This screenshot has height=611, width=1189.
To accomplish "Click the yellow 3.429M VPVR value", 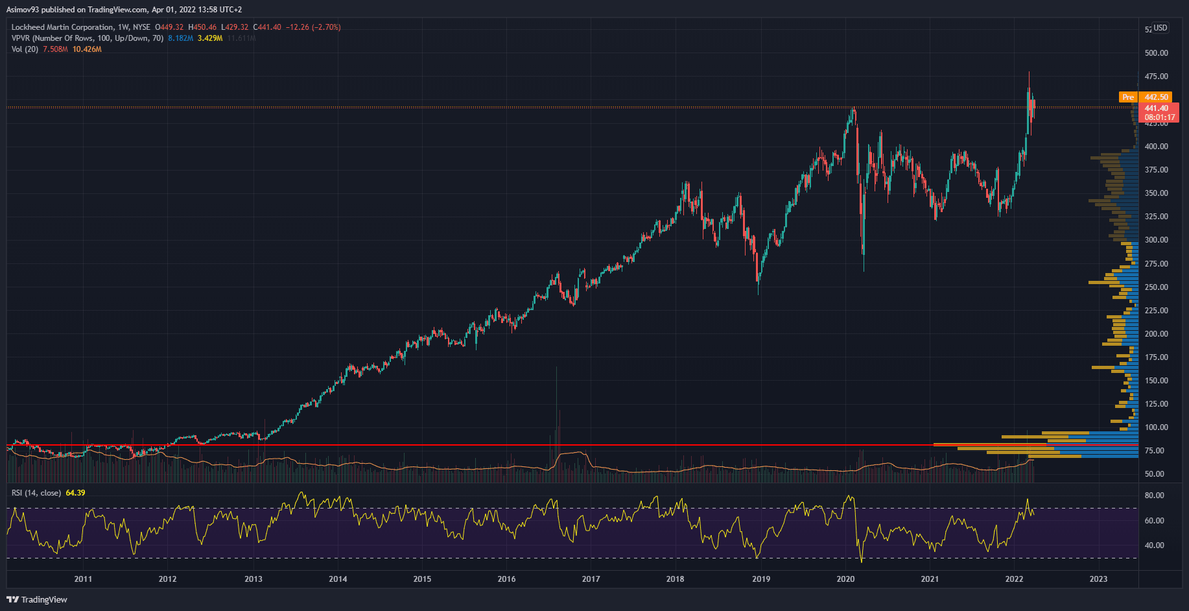I will click(210, 38).
